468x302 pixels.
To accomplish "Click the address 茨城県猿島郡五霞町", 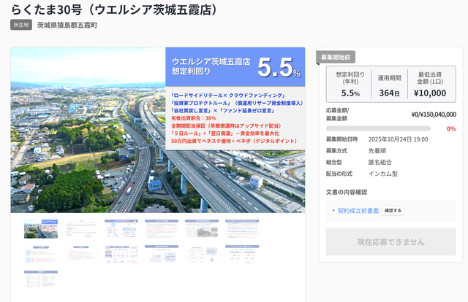I will (67, 26).
